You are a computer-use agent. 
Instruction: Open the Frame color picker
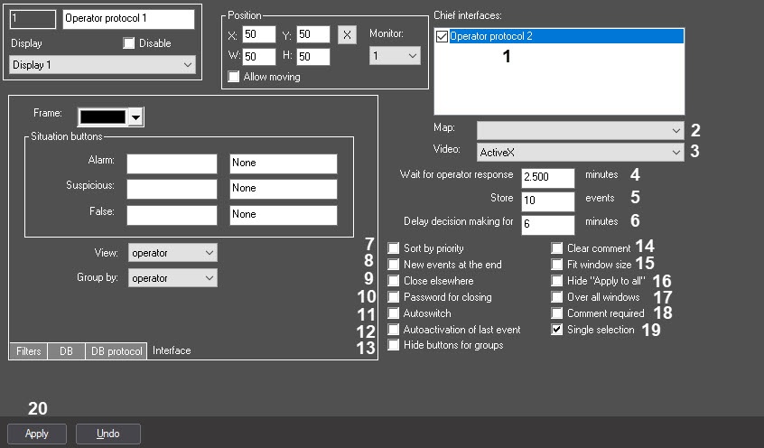136,117
